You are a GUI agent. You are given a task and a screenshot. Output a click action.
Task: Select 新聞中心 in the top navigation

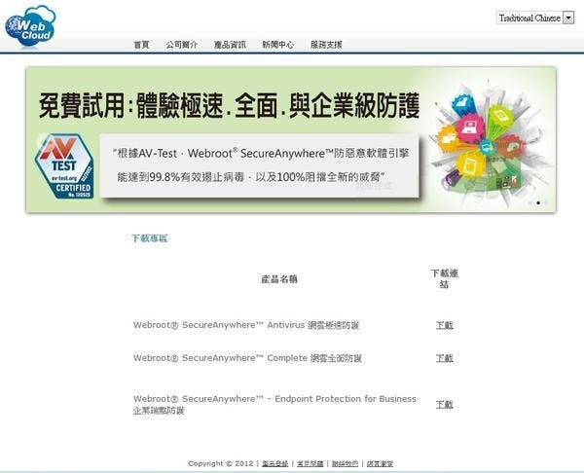pyautogui.click(x=277, y=45)
